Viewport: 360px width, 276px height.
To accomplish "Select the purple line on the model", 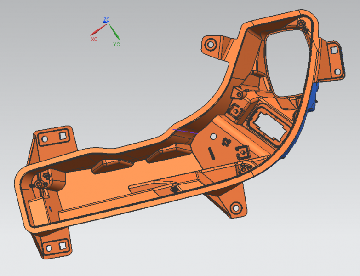I will point(185,132).
